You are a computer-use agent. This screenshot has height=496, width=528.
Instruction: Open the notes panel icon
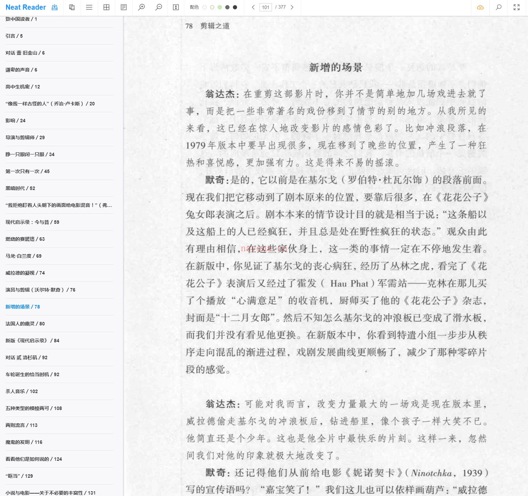pos(124,7)
